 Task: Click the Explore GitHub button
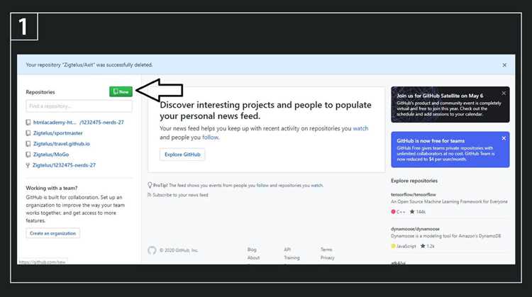coord(182,155)
